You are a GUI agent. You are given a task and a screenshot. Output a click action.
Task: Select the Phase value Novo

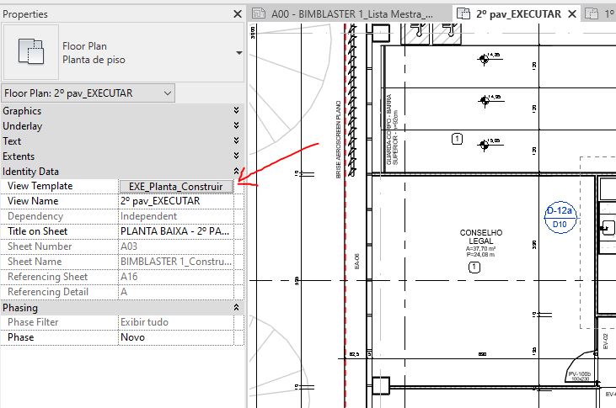(x=176, y=337)
